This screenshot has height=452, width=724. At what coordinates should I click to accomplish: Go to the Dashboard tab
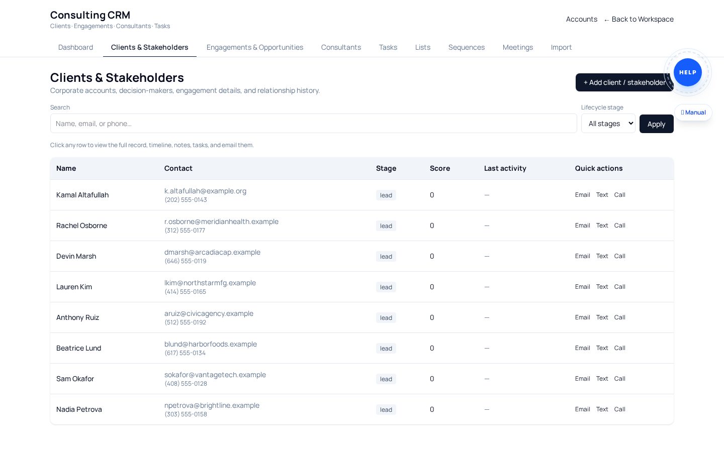coord(75,47)
